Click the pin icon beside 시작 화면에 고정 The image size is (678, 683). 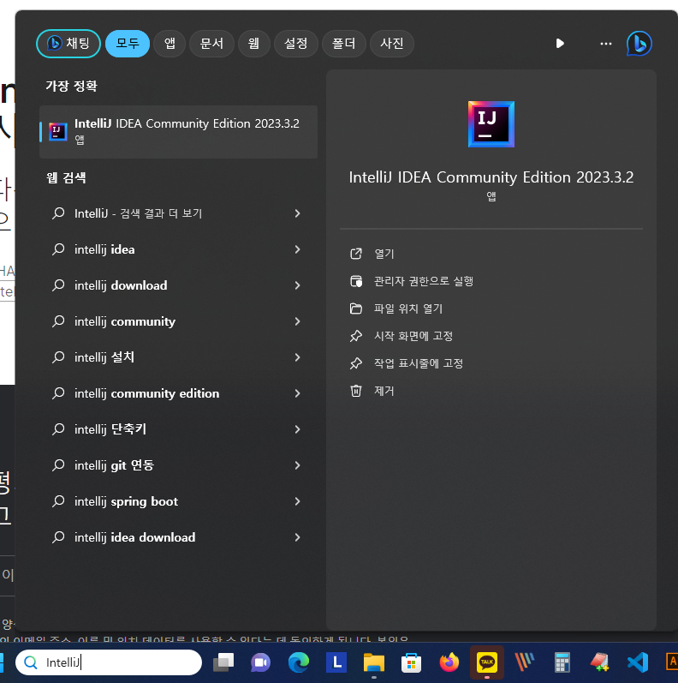pyautogui.click(x=356, y=336)
